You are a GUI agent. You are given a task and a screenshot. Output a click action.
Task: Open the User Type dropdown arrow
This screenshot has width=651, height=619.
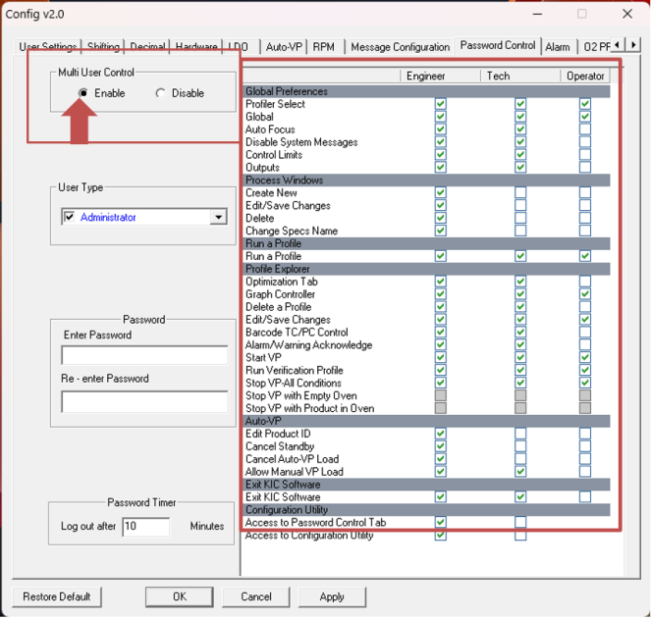218,218
